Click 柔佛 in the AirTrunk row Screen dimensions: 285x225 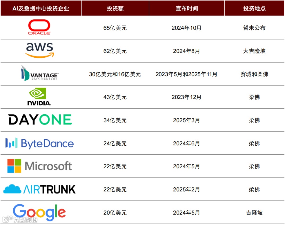254,189
